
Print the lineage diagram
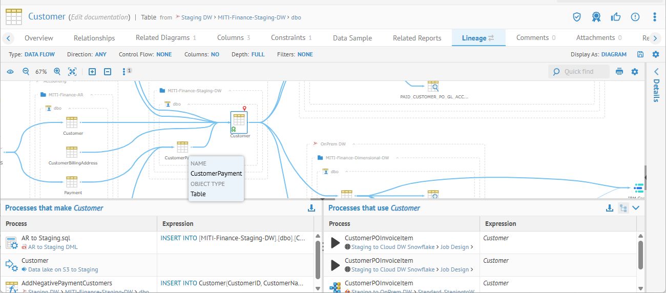pyautogui.click(x=619, y=72)
